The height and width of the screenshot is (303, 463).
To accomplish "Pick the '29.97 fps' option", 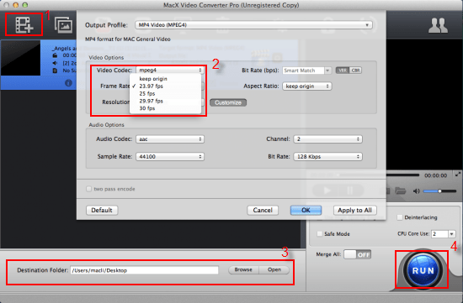I will tap(151, 101).
